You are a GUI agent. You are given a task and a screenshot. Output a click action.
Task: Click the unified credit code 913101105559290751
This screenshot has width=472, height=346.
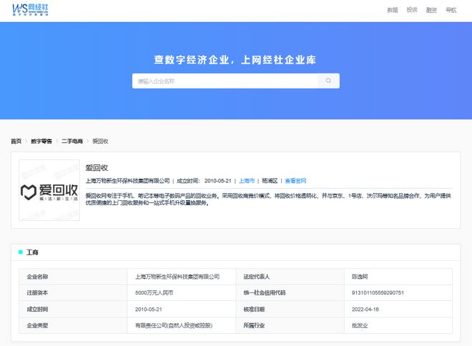pyautogui.click(x=378, y=293)
